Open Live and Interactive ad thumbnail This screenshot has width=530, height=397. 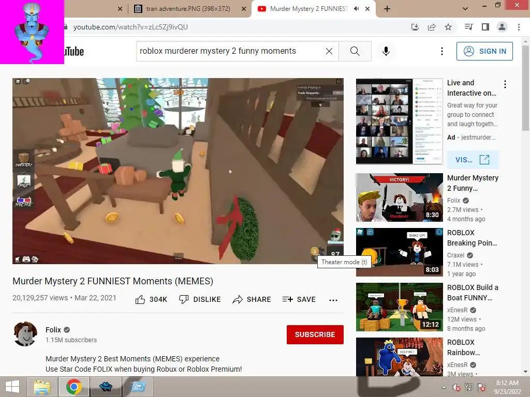pos(399,121)
